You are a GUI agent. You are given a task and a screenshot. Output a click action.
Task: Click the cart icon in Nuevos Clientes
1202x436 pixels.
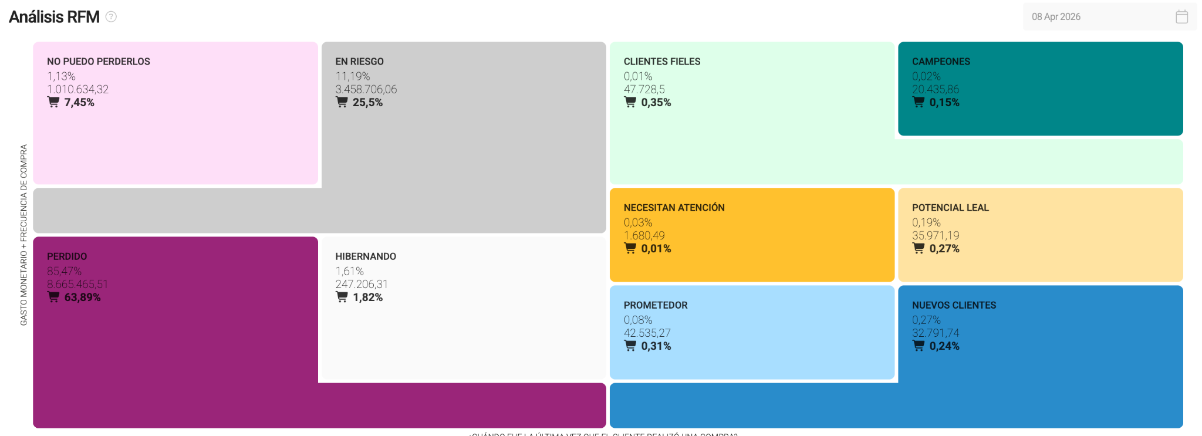tap(919, 346)
